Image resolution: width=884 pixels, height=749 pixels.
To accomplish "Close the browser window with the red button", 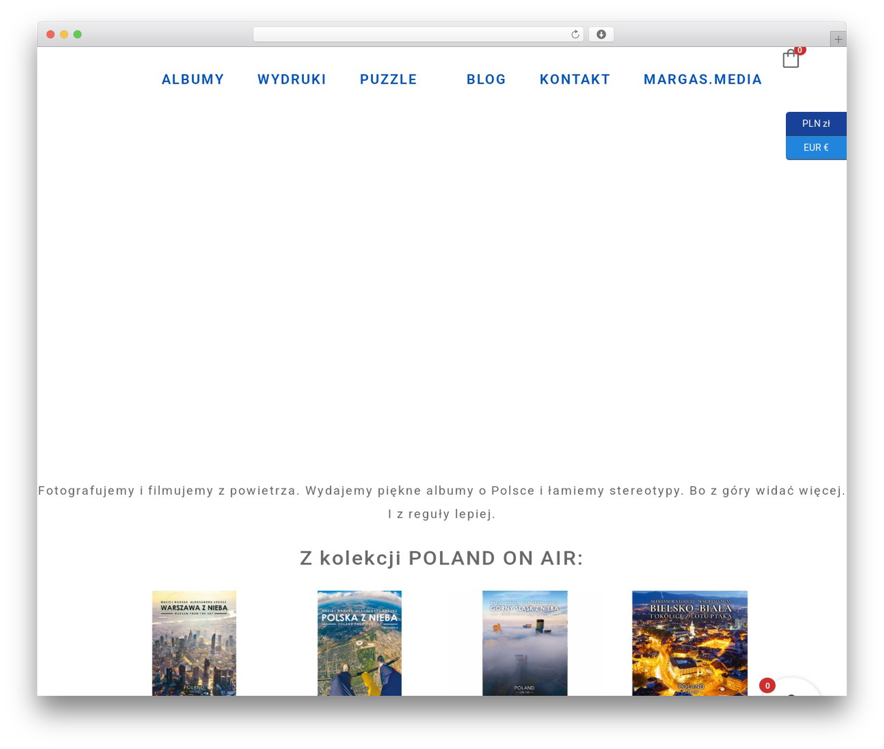I will [x=50, y=35].
